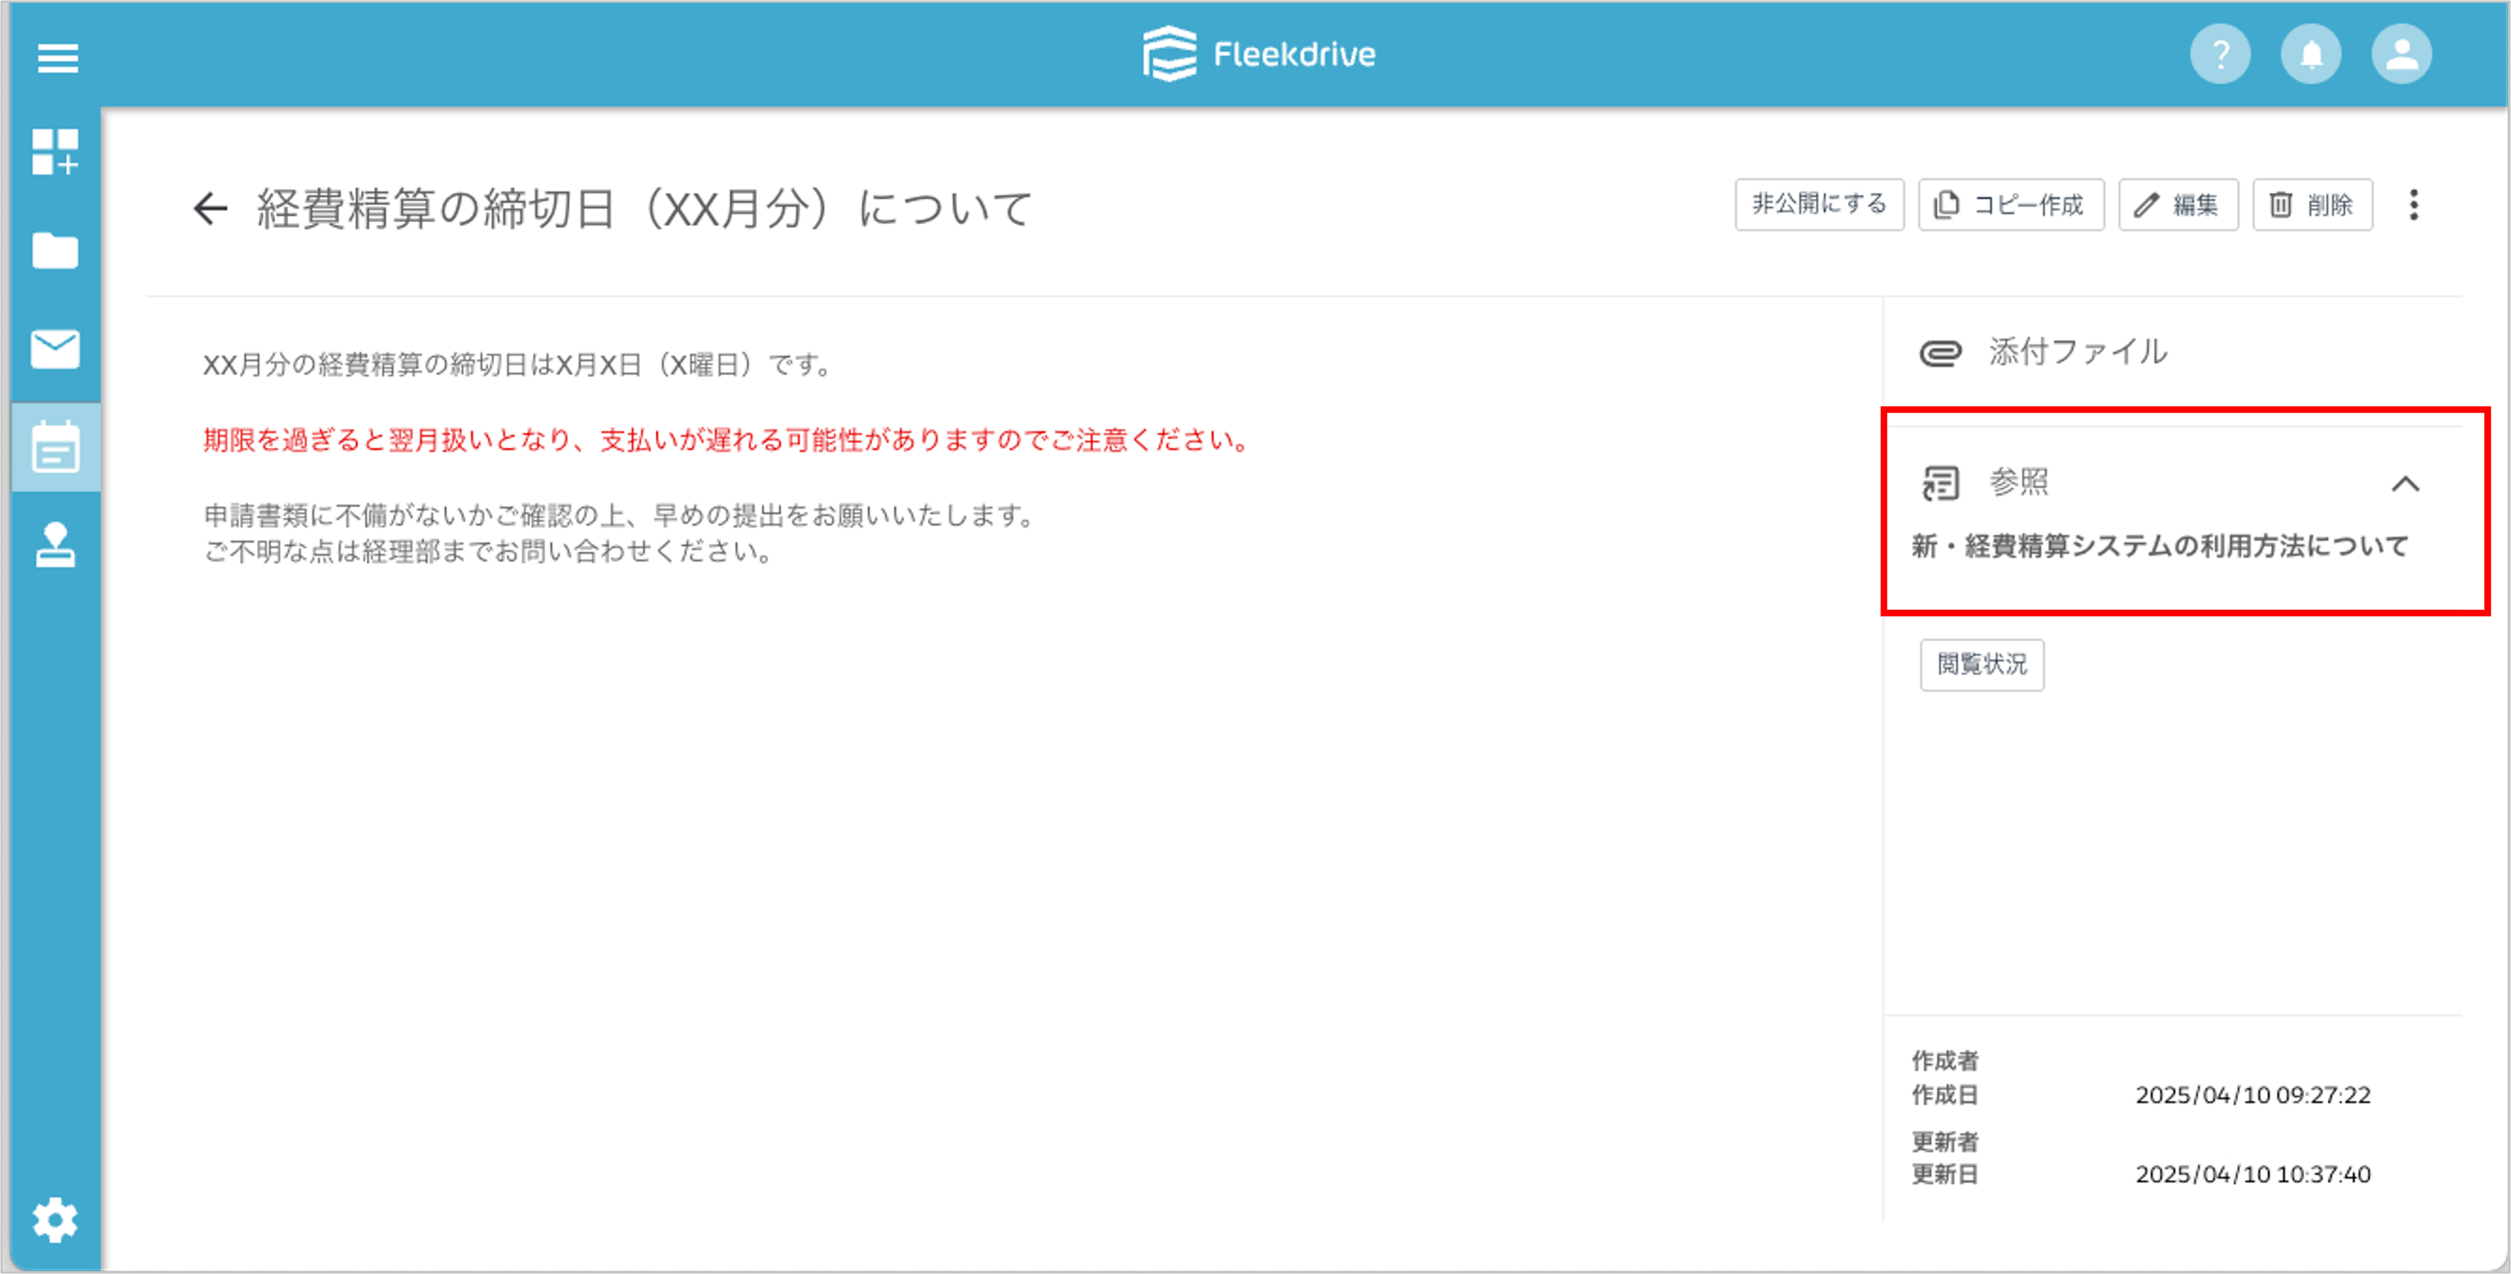Image resolution: width=2511 pixels, height=1274 pixels.
Task: Click the paperclip 添付ファイル icon
Action: pos(1940,353)
